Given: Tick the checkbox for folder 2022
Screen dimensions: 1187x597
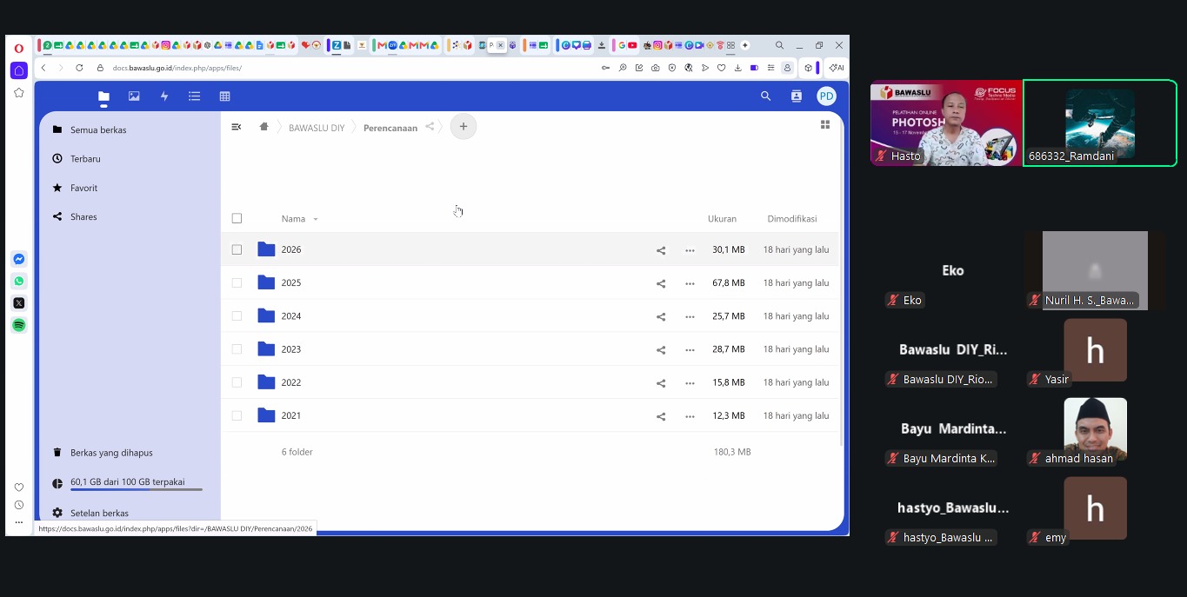Looking at the screenshot, I should tap(237, 382).
